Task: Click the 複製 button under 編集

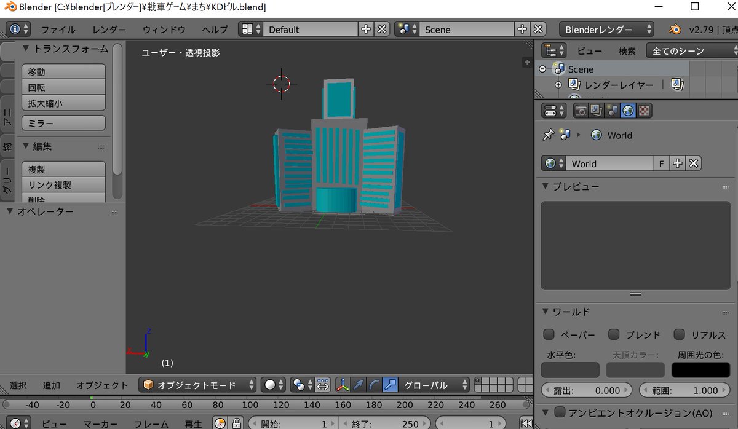Action: pyautogui.click(x=63, y=168)
